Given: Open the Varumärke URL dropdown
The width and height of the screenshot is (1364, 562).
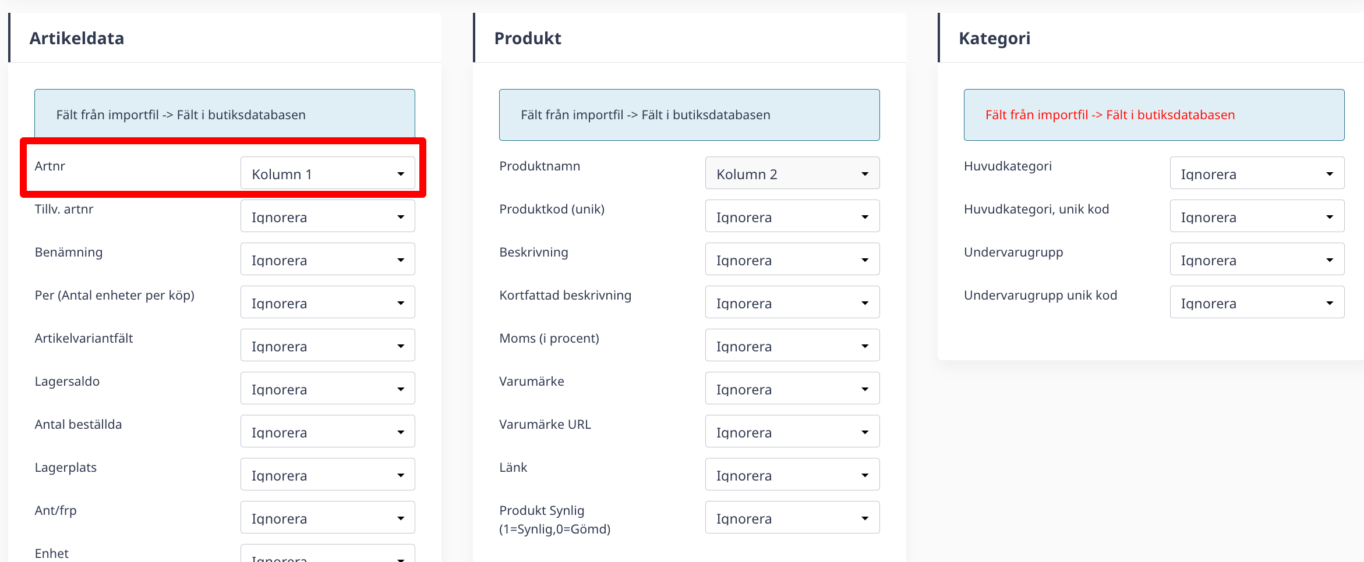Looking at the screenshot, I should (x=792, y=431).
